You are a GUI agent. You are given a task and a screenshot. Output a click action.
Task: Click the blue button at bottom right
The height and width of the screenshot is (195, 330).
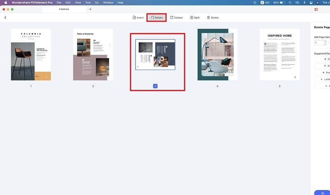click(322, 193)
